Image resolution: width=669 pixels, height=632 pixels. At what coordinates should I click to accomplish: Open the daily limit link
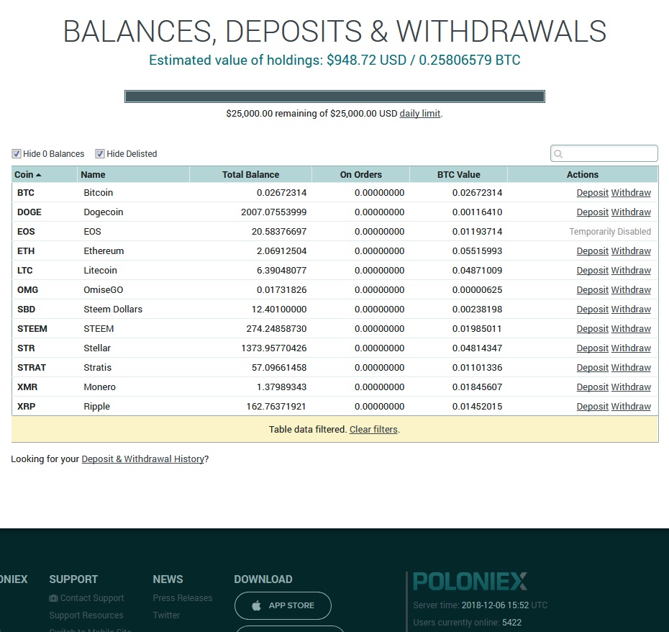[x=420, y=114]
